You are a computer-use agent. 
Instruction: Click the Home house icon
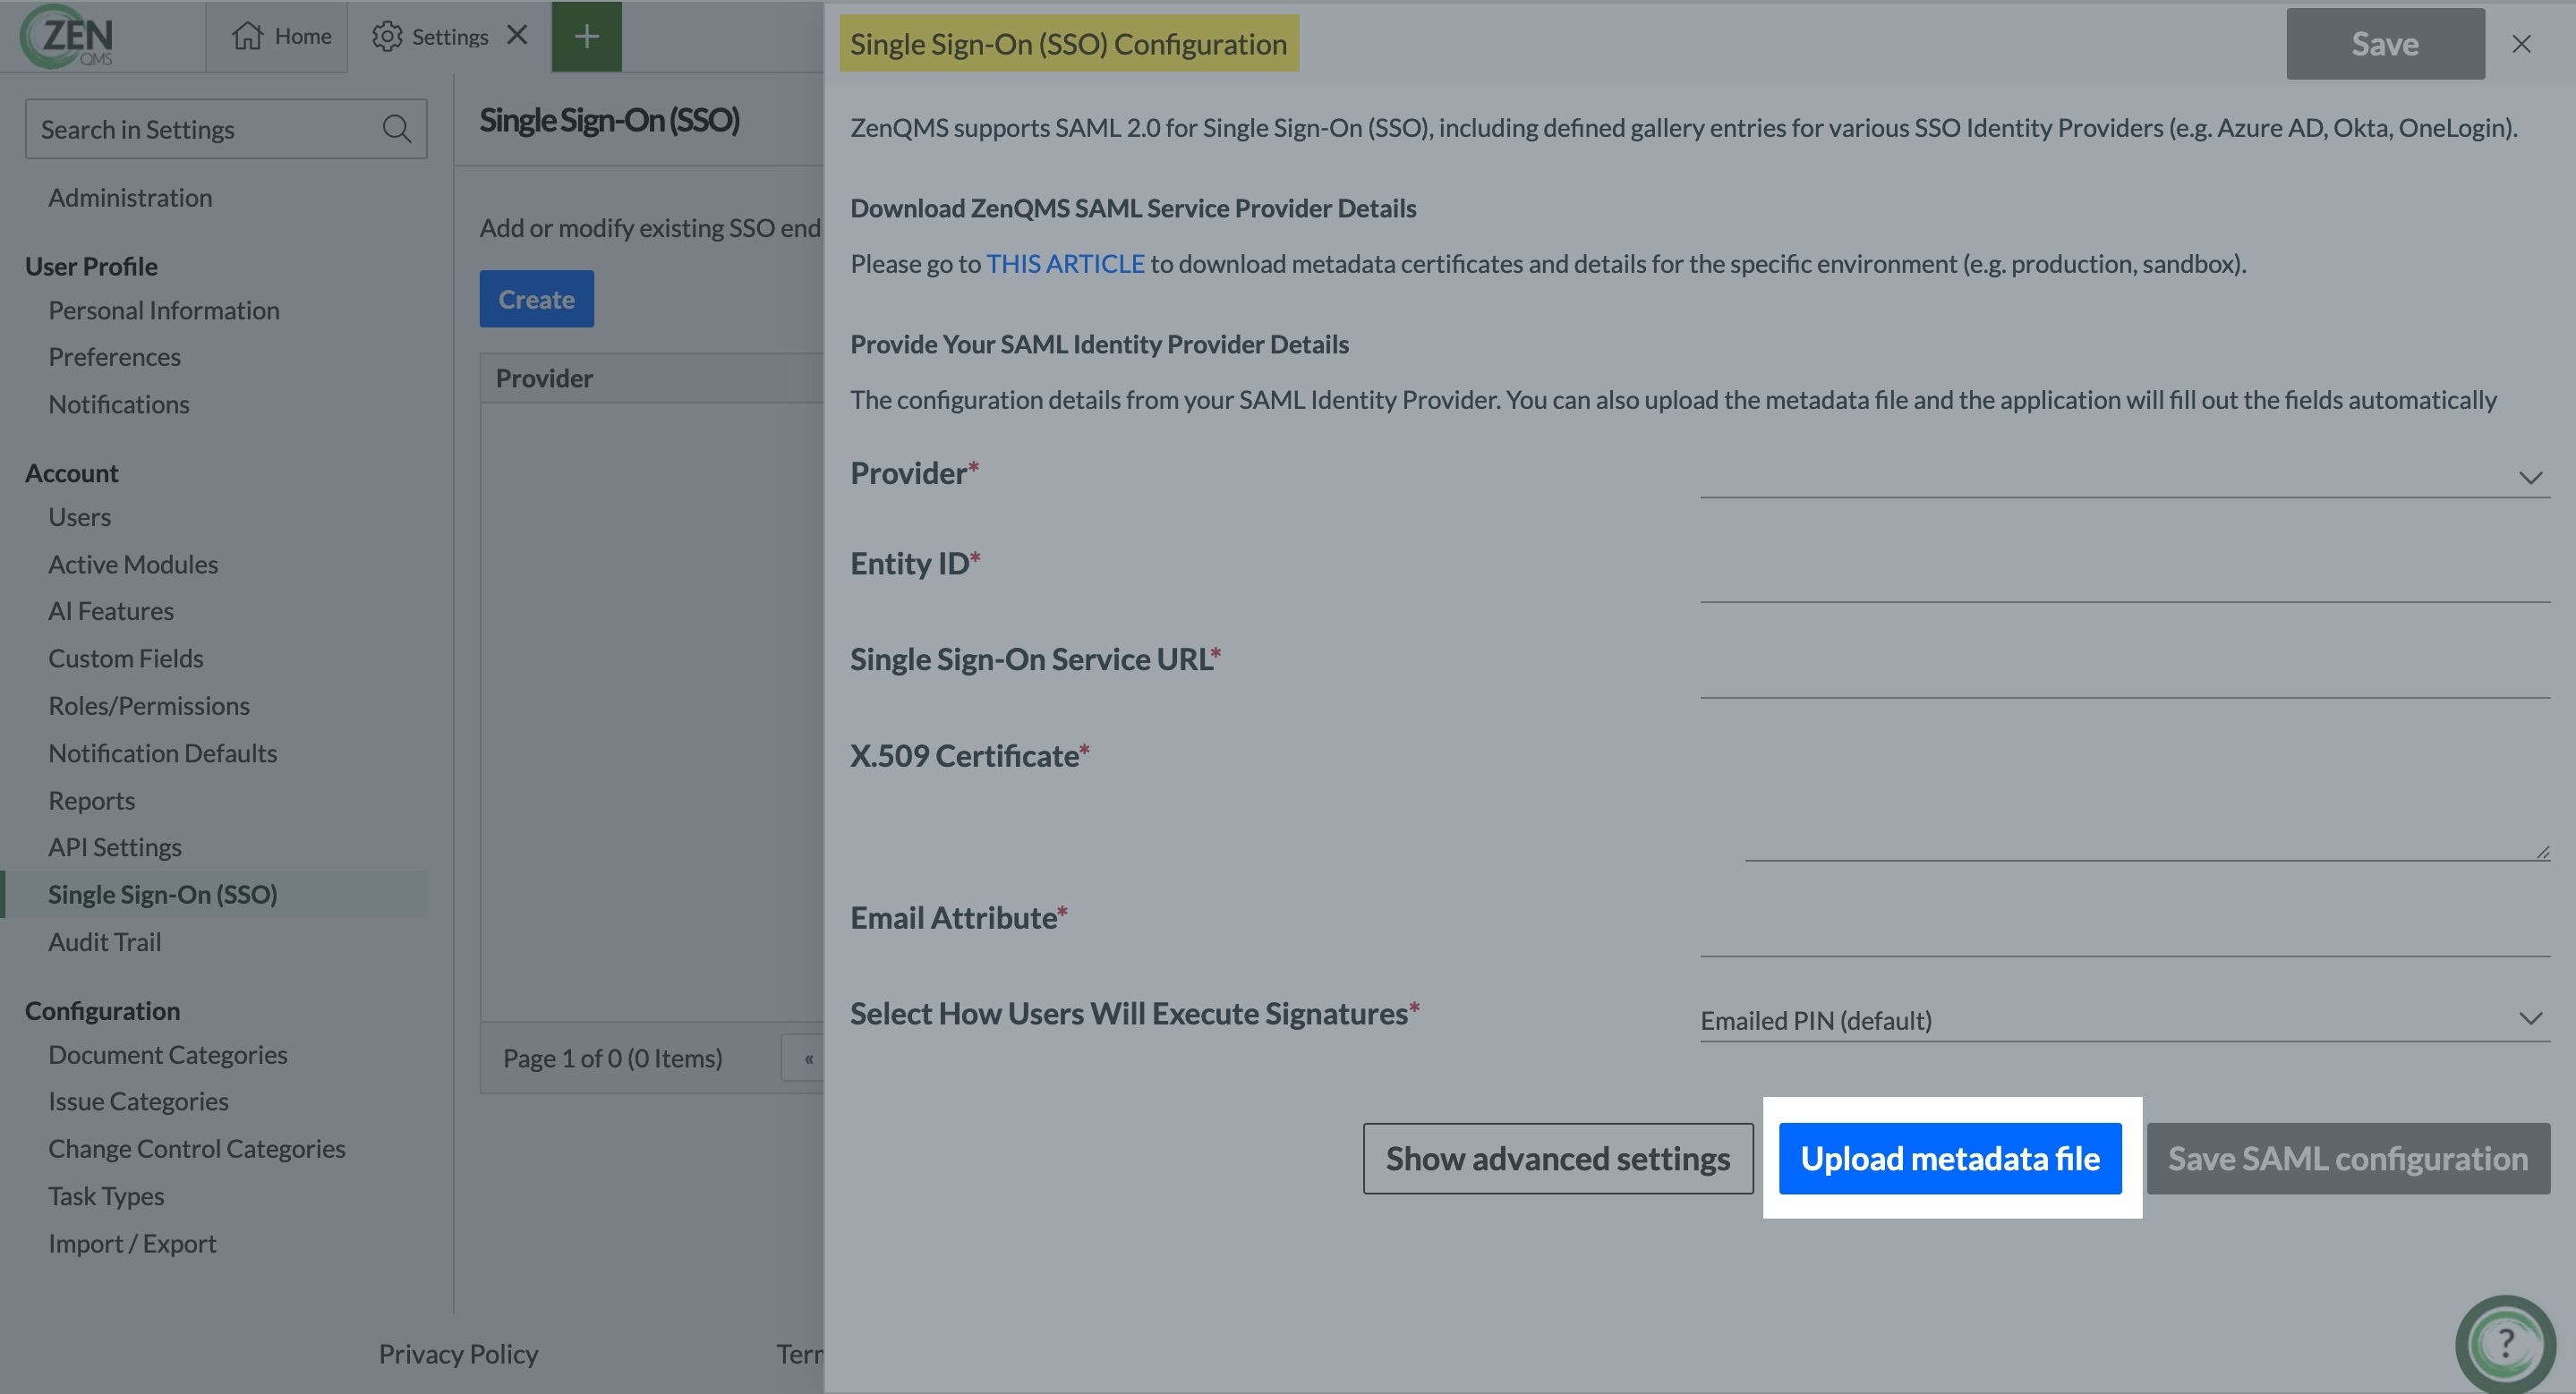pyautogui.click(x=247, y=36)
